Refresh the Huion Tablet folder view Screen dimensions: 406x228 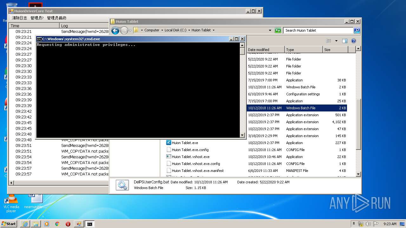coord(278,30)
